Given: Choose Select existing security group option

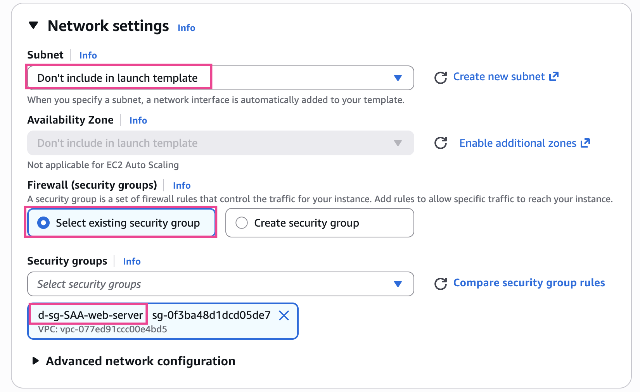Looking at the screenshot, I should (x=43, y=223).
